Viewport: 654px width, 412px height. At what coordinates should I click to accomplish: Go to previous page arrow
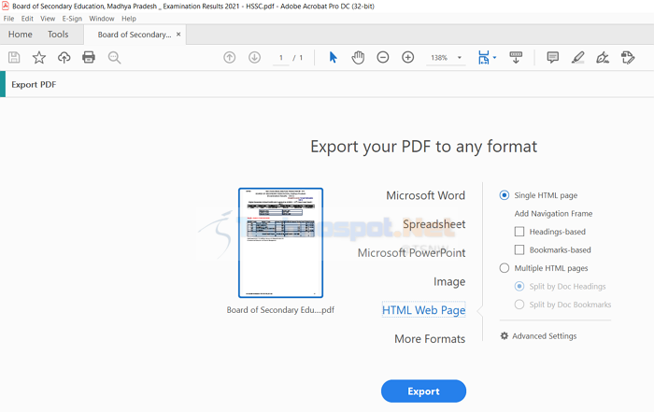coord(230,57)
